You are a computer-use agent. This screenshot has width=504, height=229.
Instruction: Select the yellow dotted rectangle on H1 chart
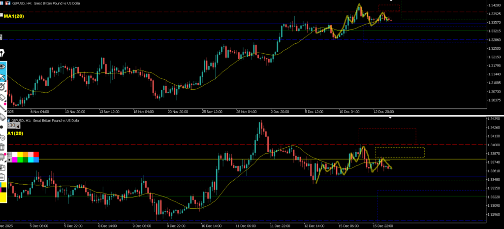tap(400, 153)
